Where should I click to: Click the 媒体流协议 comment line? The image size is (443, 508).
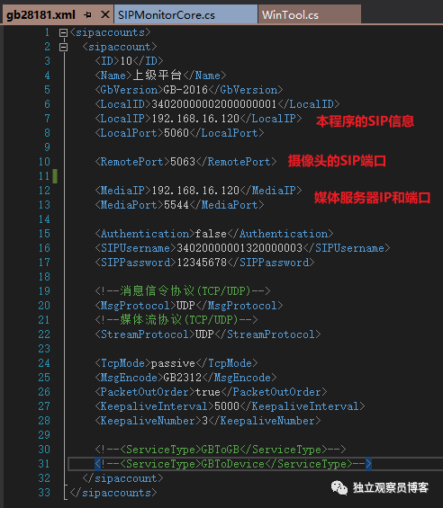point(176,320)
